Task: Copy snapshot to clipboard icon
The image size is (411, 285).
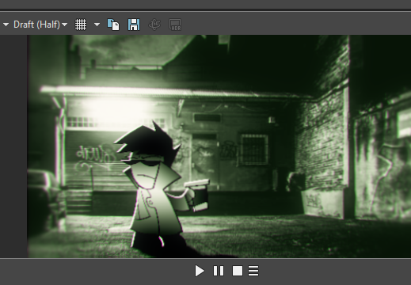Action: [x=113, y=25]
